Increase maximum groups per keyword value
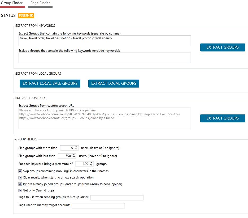248x218 pixels. coord(92,163)
